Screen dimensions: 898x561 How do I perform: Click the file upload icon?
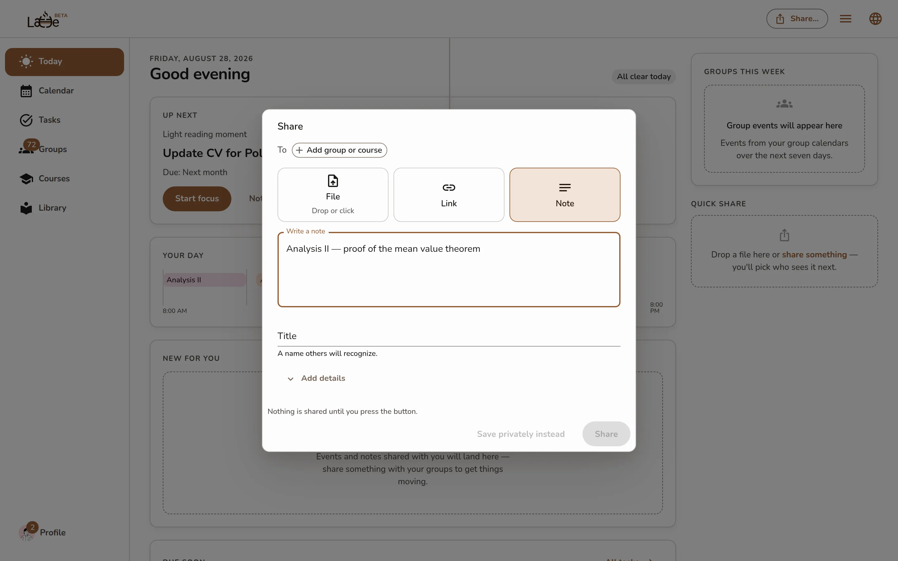(333, 181)
